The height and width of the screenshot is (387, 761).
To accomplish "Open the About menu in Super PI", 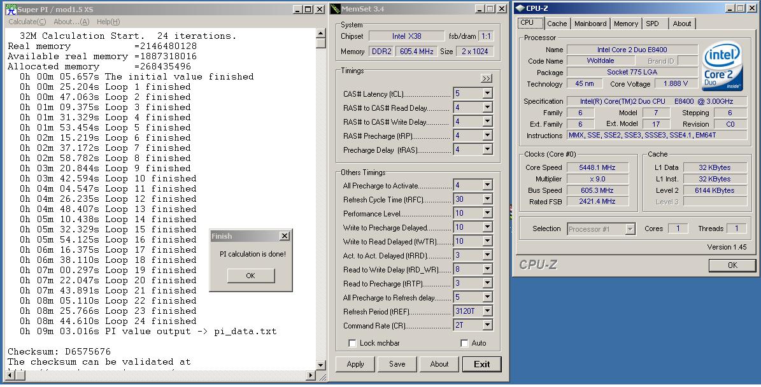I will (x=71, y=22).
